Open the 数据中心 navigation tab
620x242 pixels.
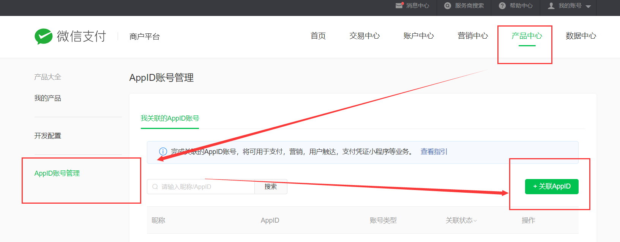coord(581,36)
